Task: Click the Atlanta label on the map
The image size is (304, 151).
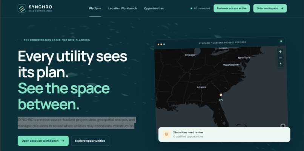Action: pos(201,87)
